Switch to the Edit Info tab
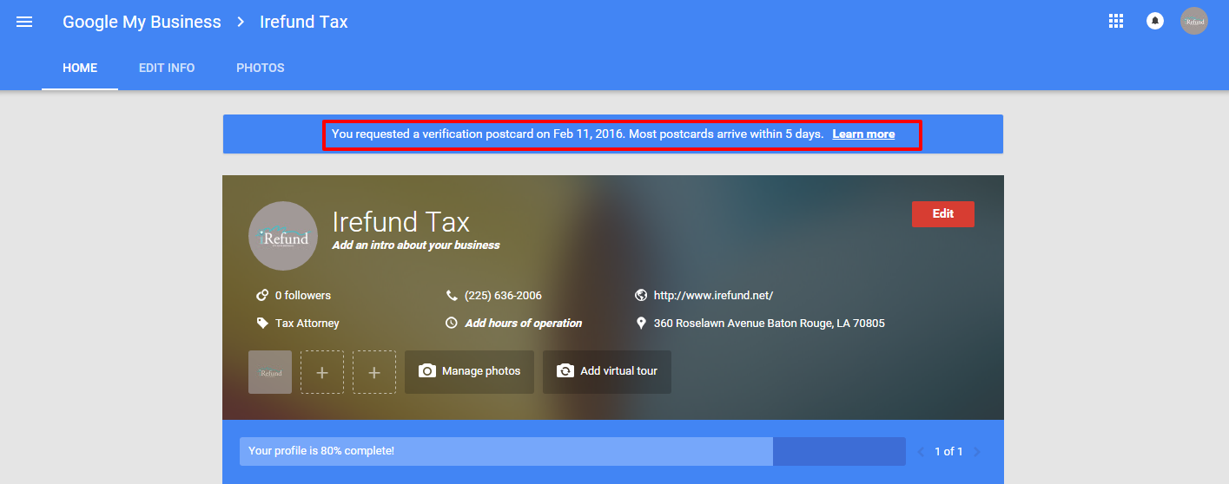 pos(167,68)
